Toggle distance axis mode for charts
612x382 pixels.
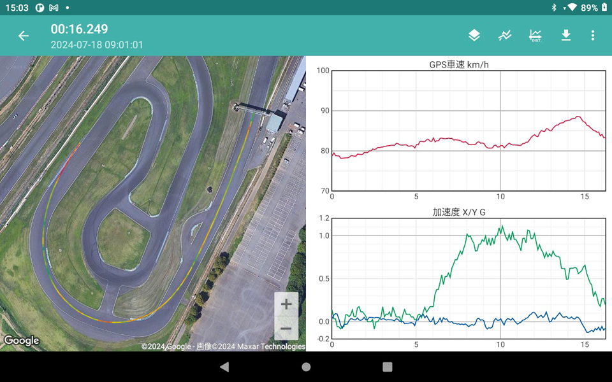point(535,36)
